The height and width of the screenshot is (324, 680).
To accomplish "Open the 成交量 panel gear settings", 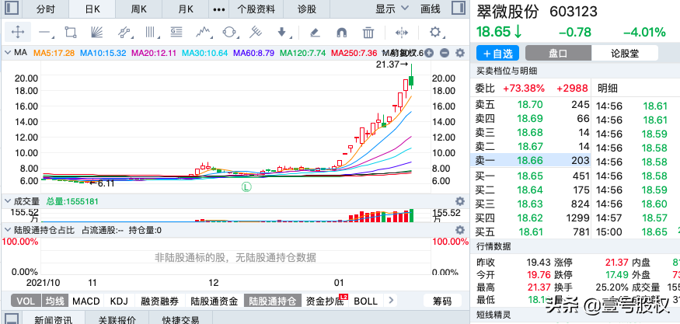I will [460, 201].
